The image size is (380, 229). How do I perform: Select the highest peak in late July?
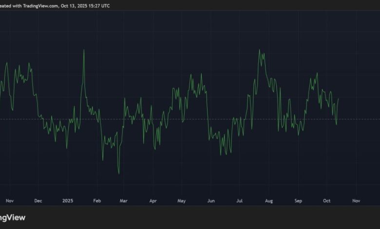coord(259,50)
